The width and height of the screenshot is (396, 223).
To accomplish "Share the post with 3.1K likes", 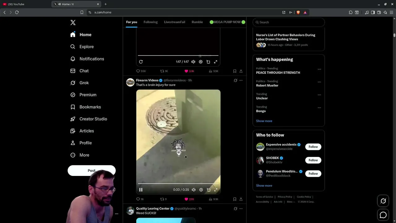I will 241,71.
